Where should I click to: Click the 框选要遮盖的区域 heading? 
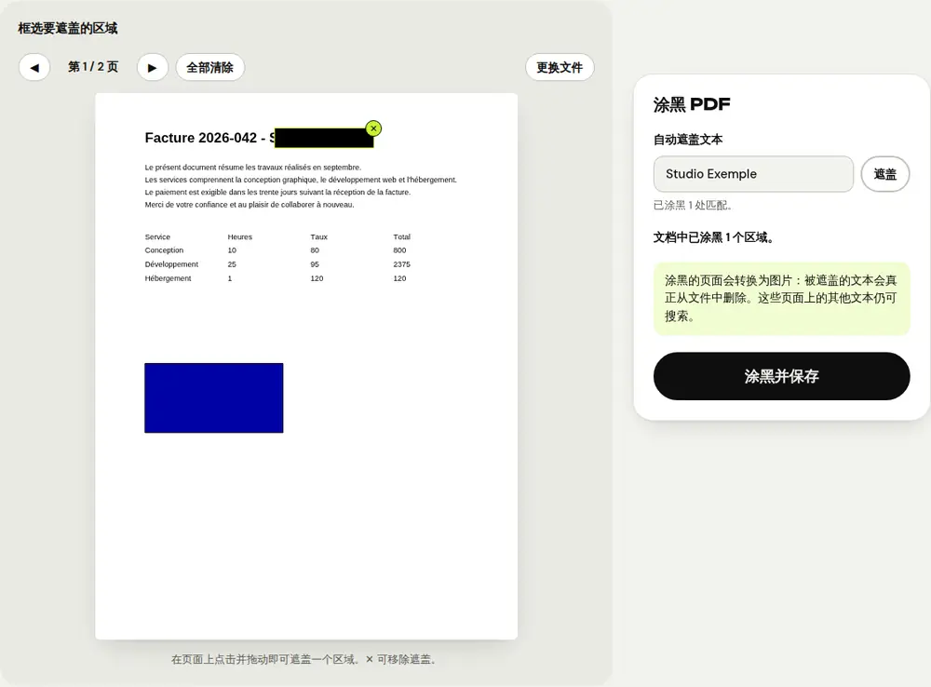[x=68, y=28]
